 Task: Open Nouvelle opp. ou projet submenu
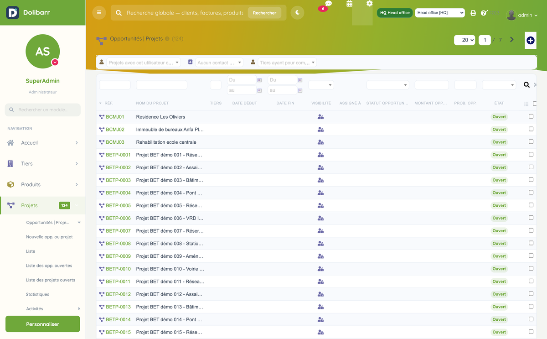coord(49,237)
